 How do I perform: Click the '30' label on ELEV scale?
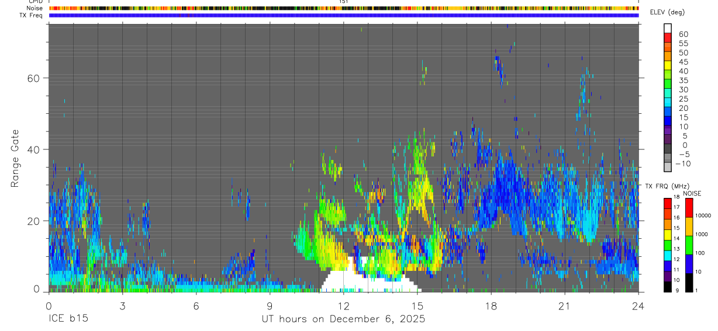pyautogui.click(x=683, y=89)
